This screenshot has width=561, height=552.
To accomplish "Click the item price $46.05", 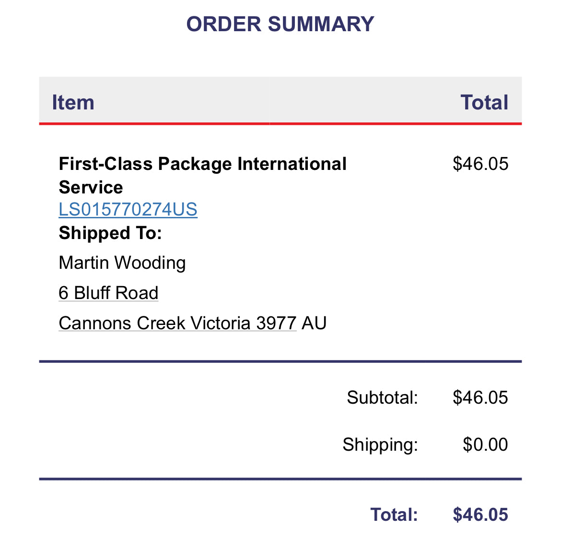I will coord(480,164).
